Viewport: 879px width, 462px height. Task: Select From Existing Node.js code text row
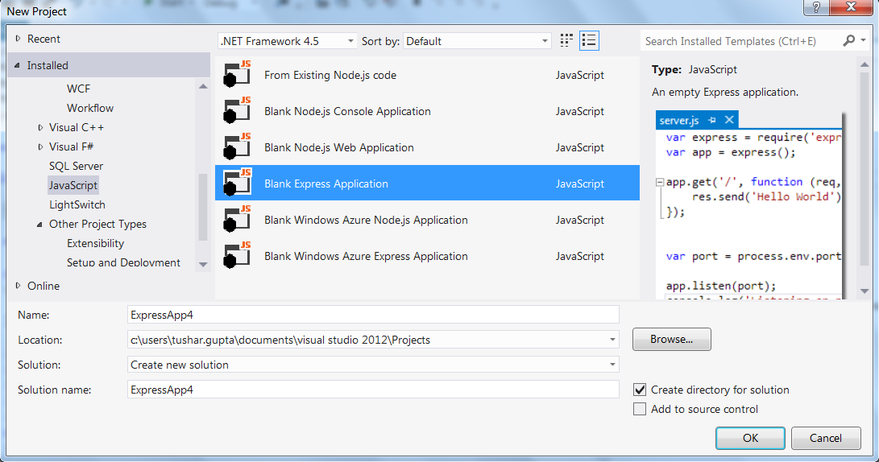click(x=330, y=75)
